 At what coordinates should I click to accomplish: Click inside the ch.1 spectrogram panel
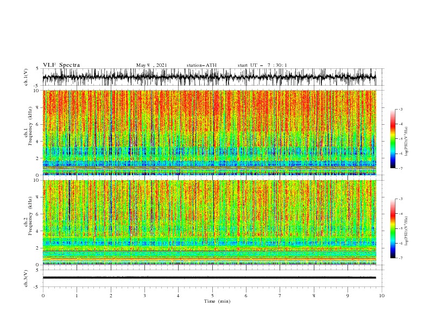209,132
